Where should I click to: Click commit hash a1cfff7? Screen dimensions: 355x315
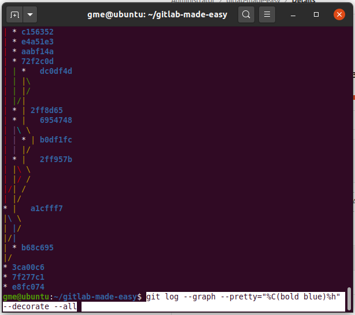pos(47,208)
